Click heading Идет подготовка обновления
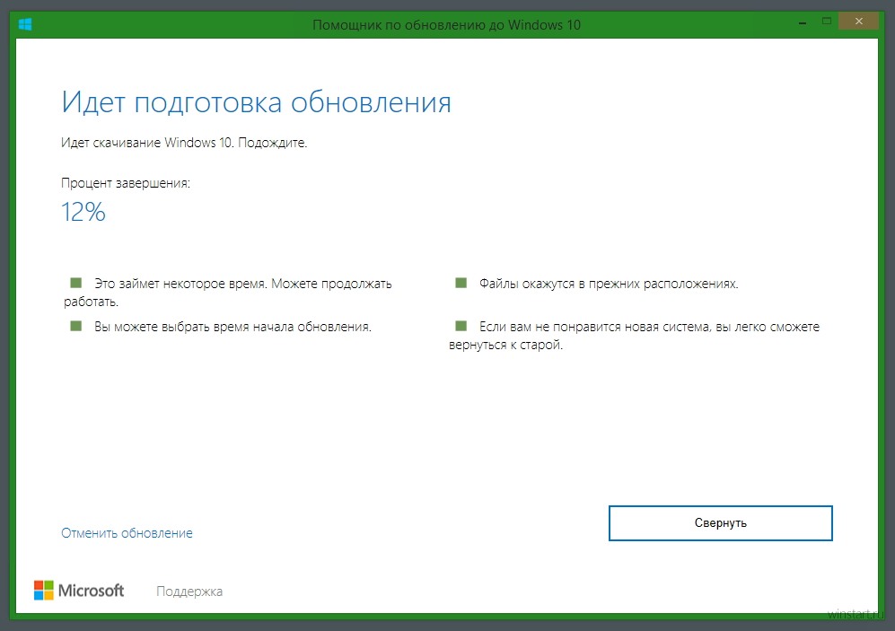The height and width of the screenshot is (631, 895). (x=256, y=102)
